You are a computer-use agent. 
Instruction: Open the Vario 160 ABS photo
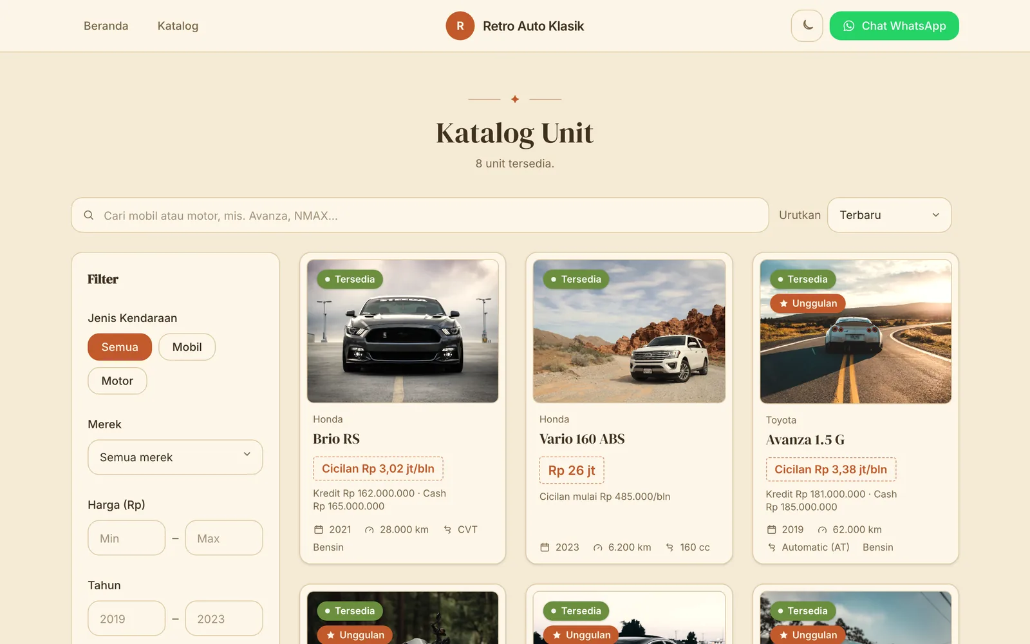629,331
